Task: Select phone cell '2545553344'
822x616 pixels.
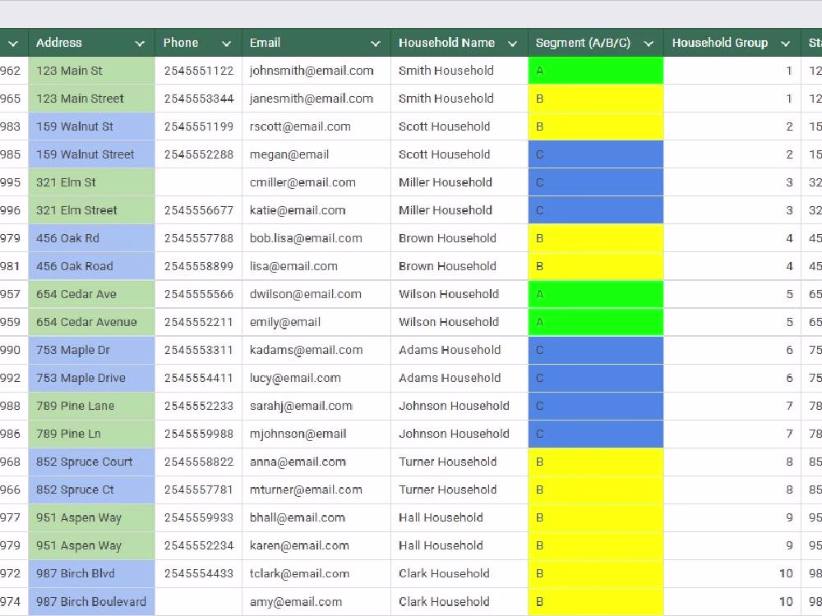Action: (x=199, y=99)
